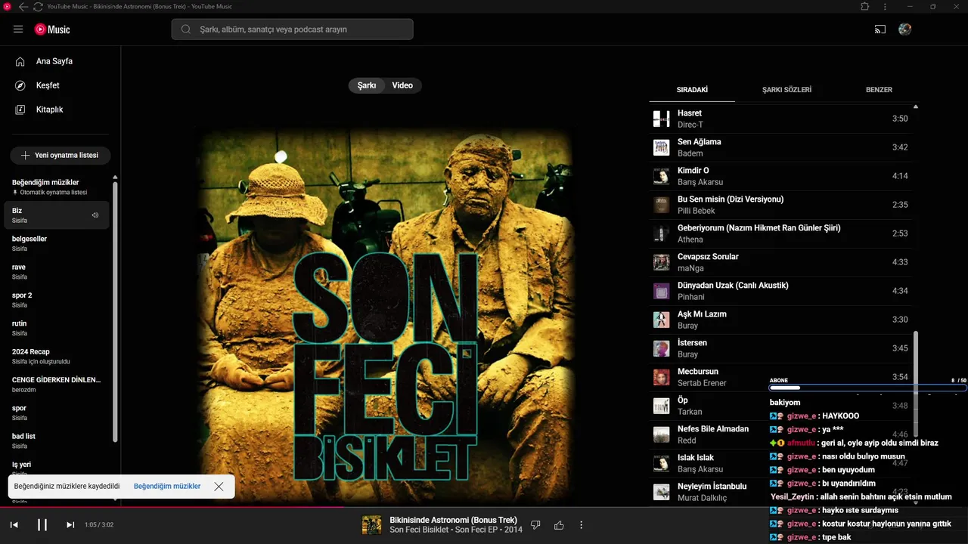This screenshot has width=968, height=544.
Task: Switch to Şarkı mode
Action: [367, 85]
